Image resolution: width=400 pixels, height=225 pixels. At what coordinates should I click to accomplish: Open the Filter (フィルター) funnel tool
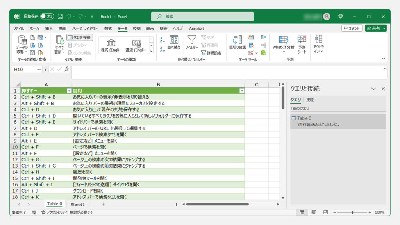pyautogui.click(x=191, y=42)
